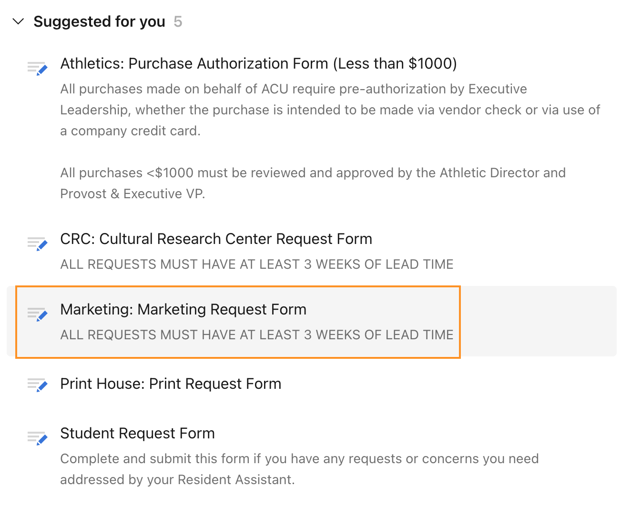Click Athletics description about ACU pre-authorization
Viewport: 631px width, 507px height.
click(293, 89)
